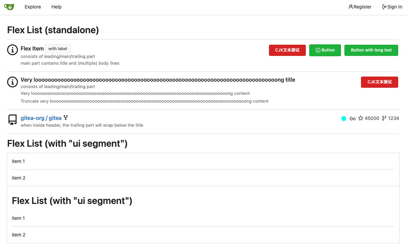Screen dimensions: 408x250
Task: Open the gitea-org / gitea repository link
Action: tap(41, 118)
